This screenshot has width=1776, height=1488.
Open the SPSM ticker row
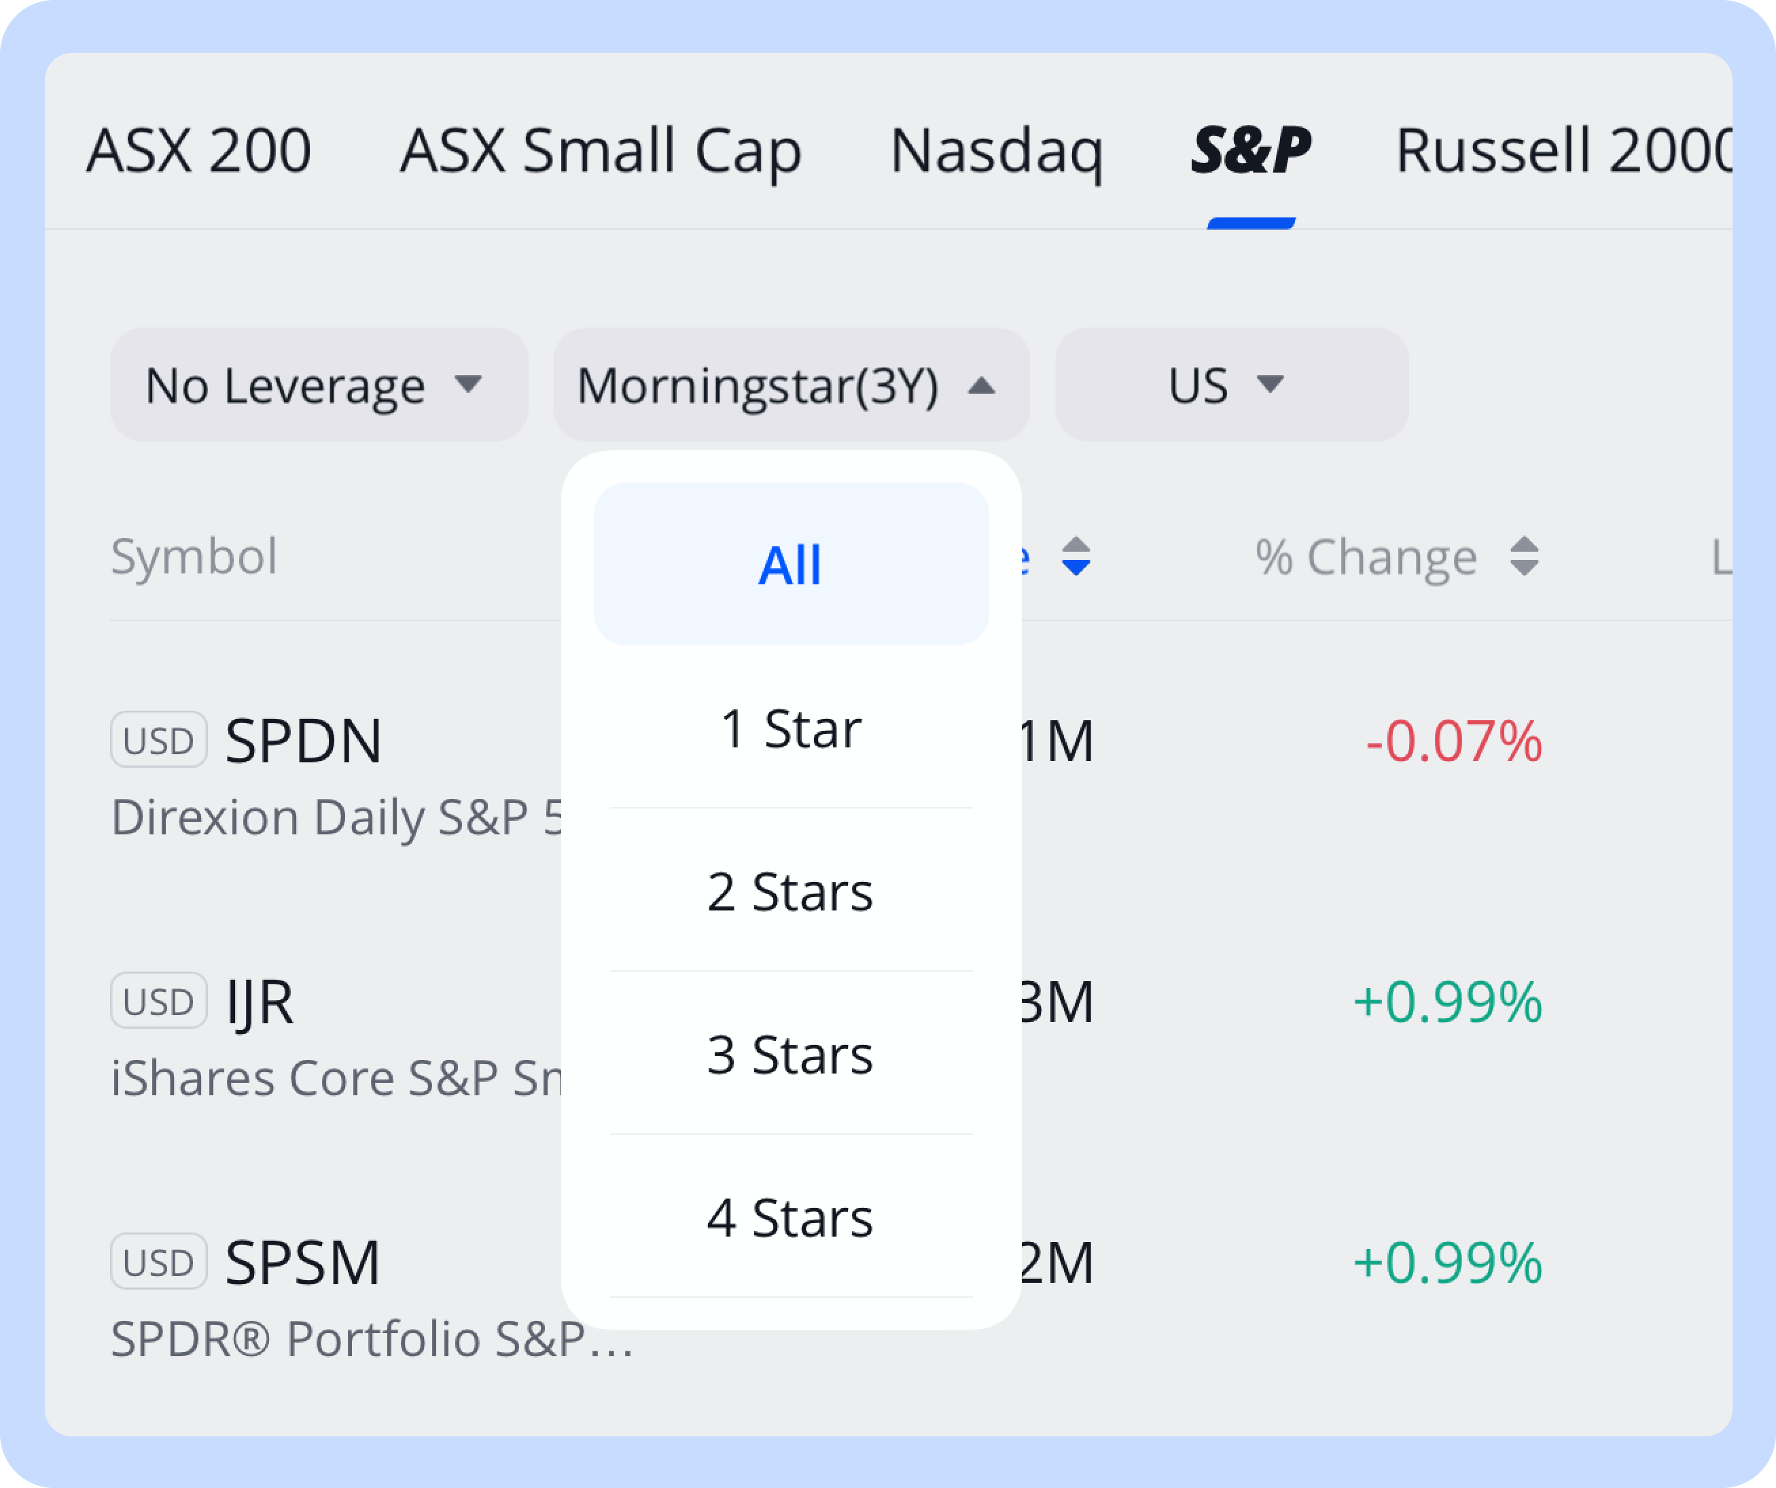pyautogui.click(x=303, y=1262)
